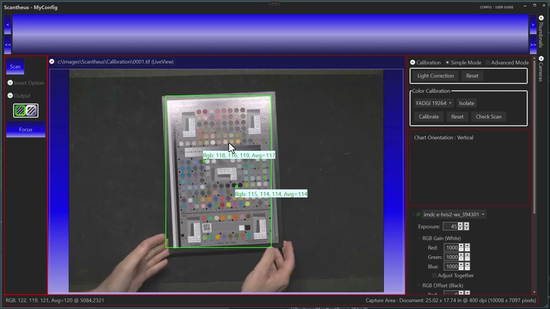Image resolution: width=550 pixels, height=309 pixels.
Task: Click the Scantheus - MyConfig window title
Action: [31, 7]
